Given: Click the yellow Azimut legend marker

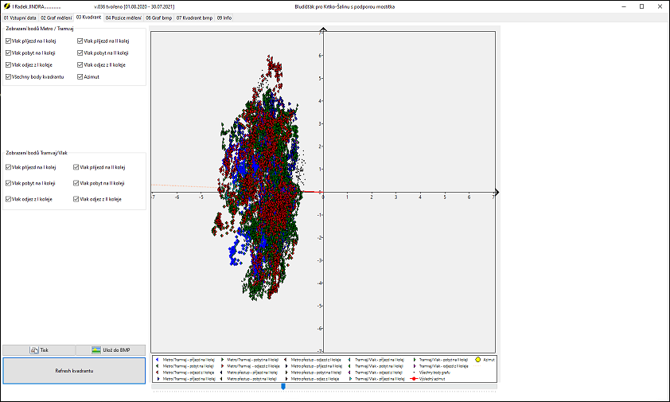Looking at the screenshot, I should point(477,360).
